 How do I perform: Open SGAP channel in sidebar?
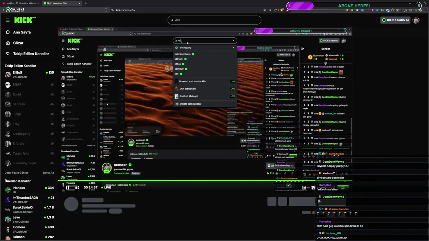coord(29,85)
